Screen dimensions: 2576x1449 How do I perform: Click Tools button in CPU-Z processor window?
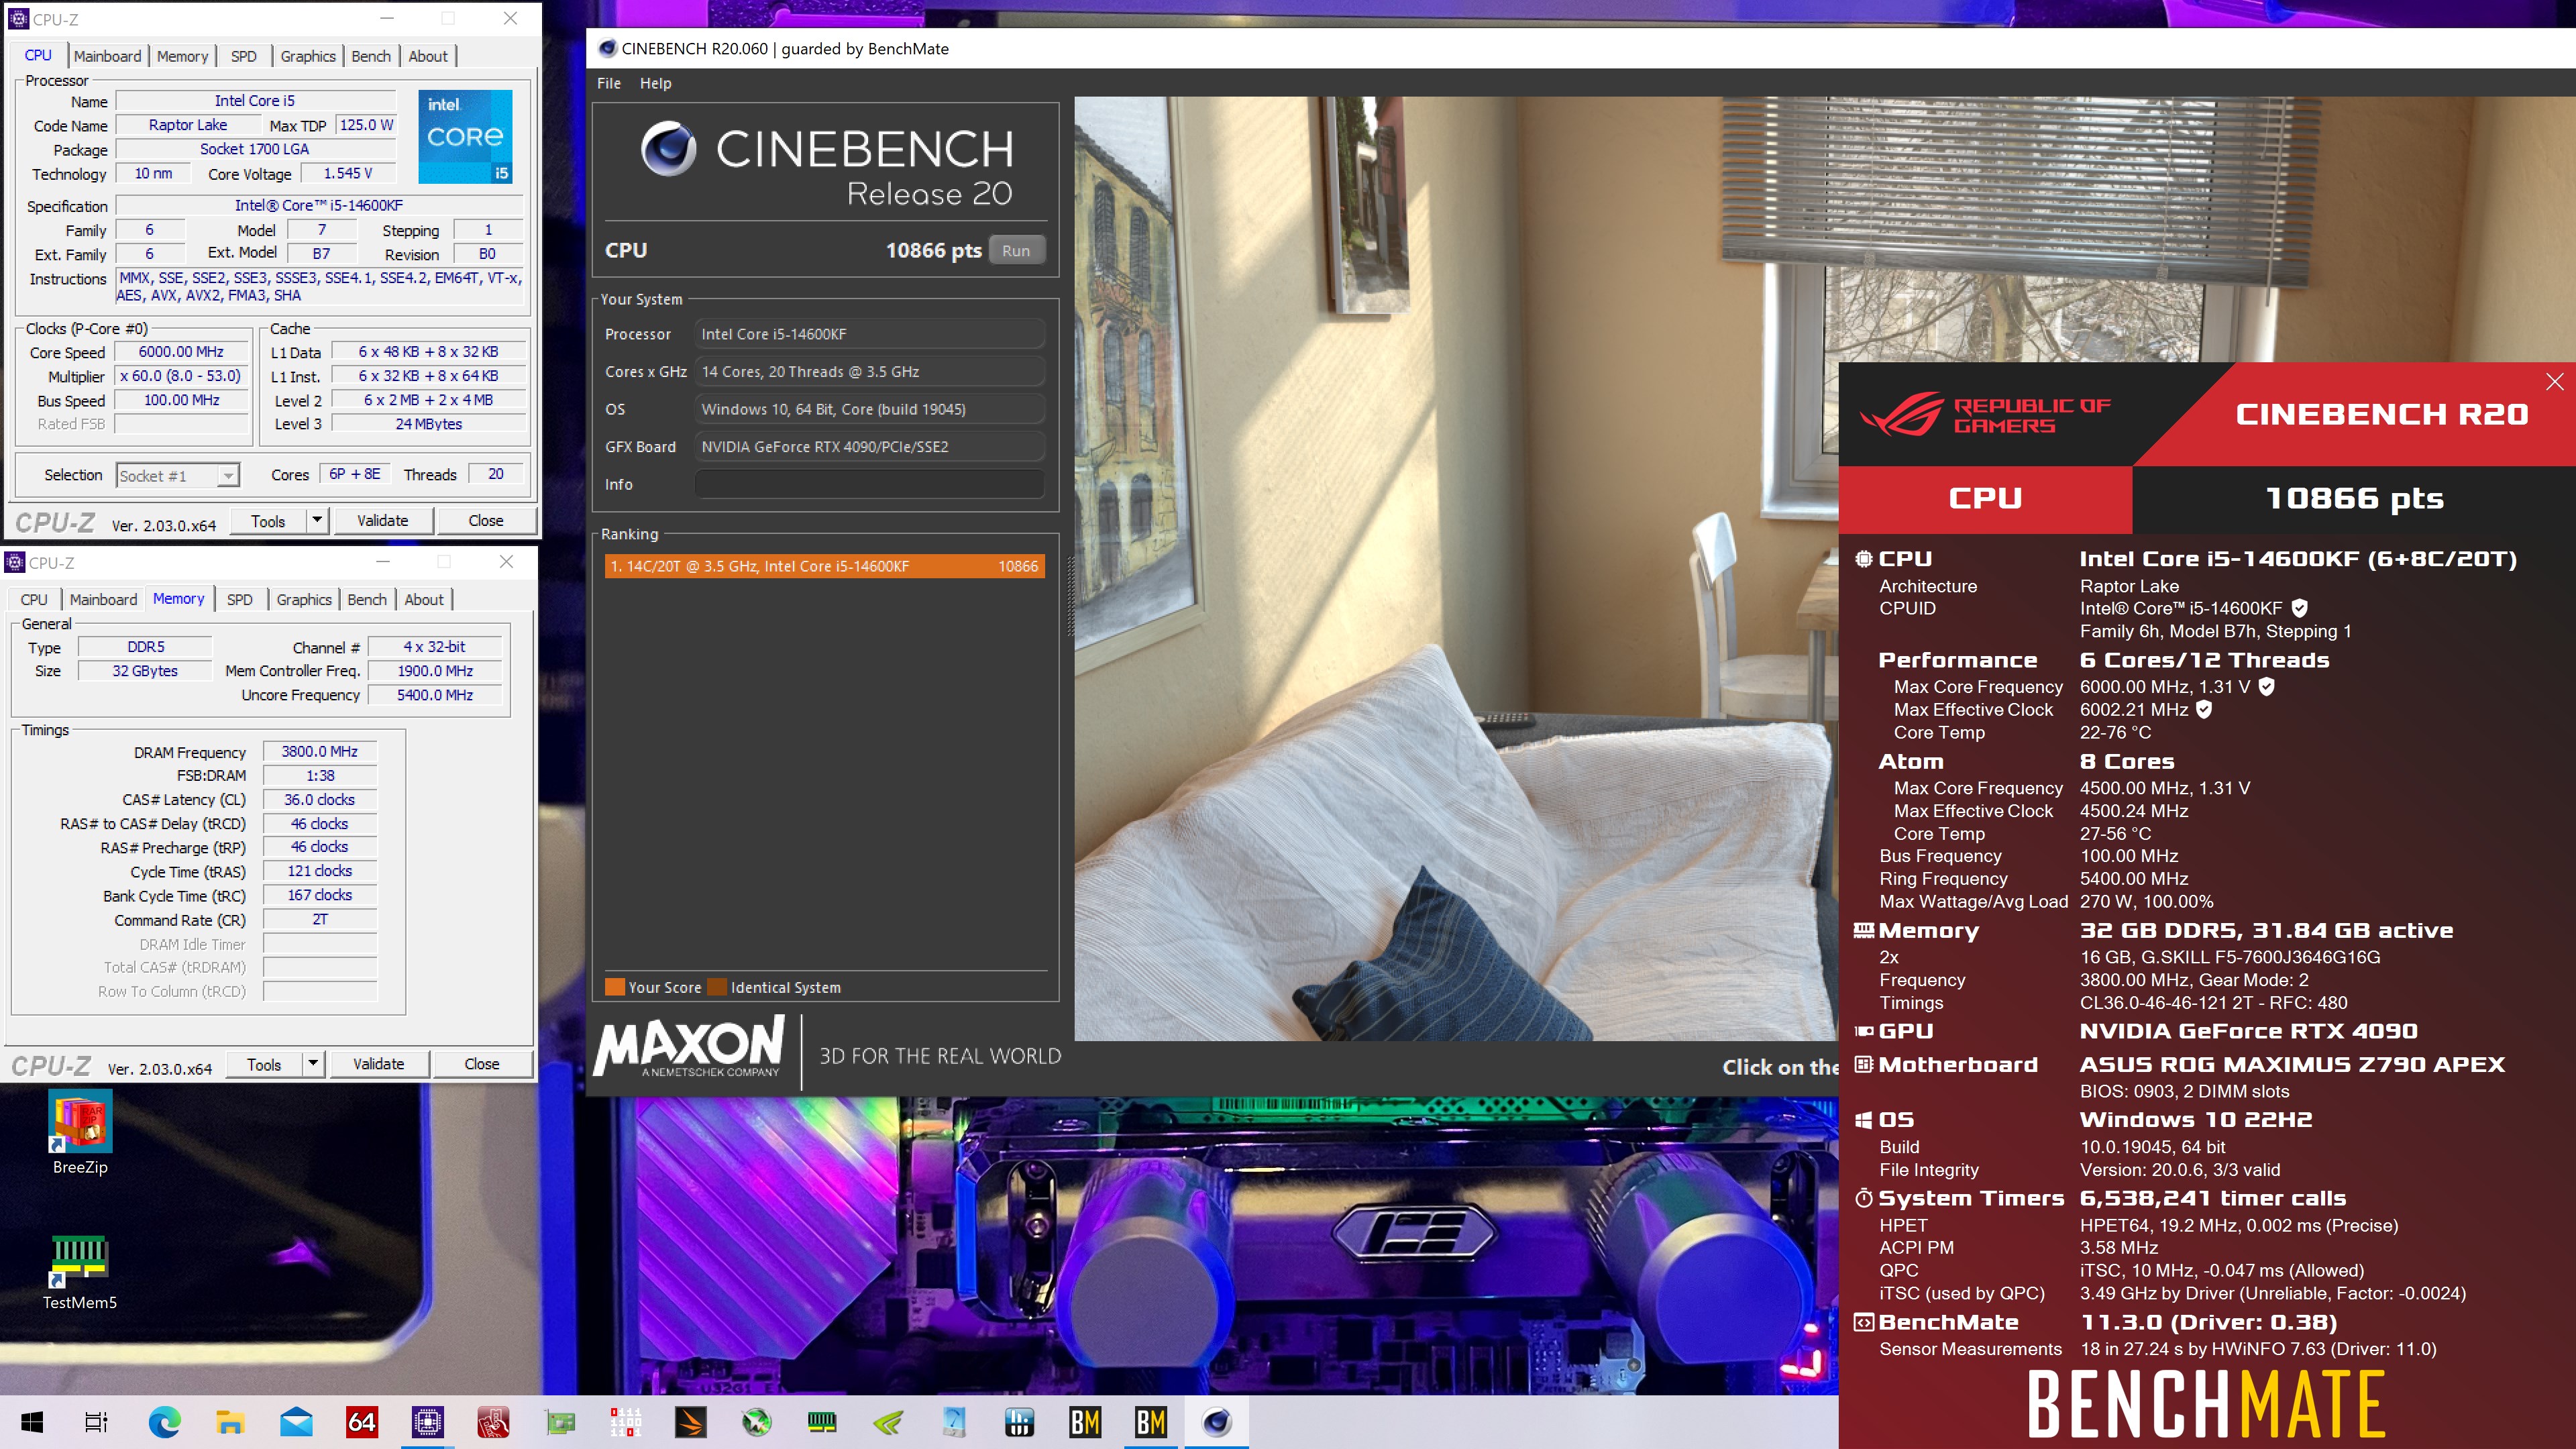coord(268,520)
